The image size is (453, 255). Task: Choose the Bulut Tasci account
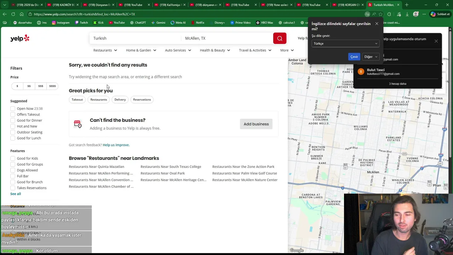pyautogui.click(x=397, y=72)
